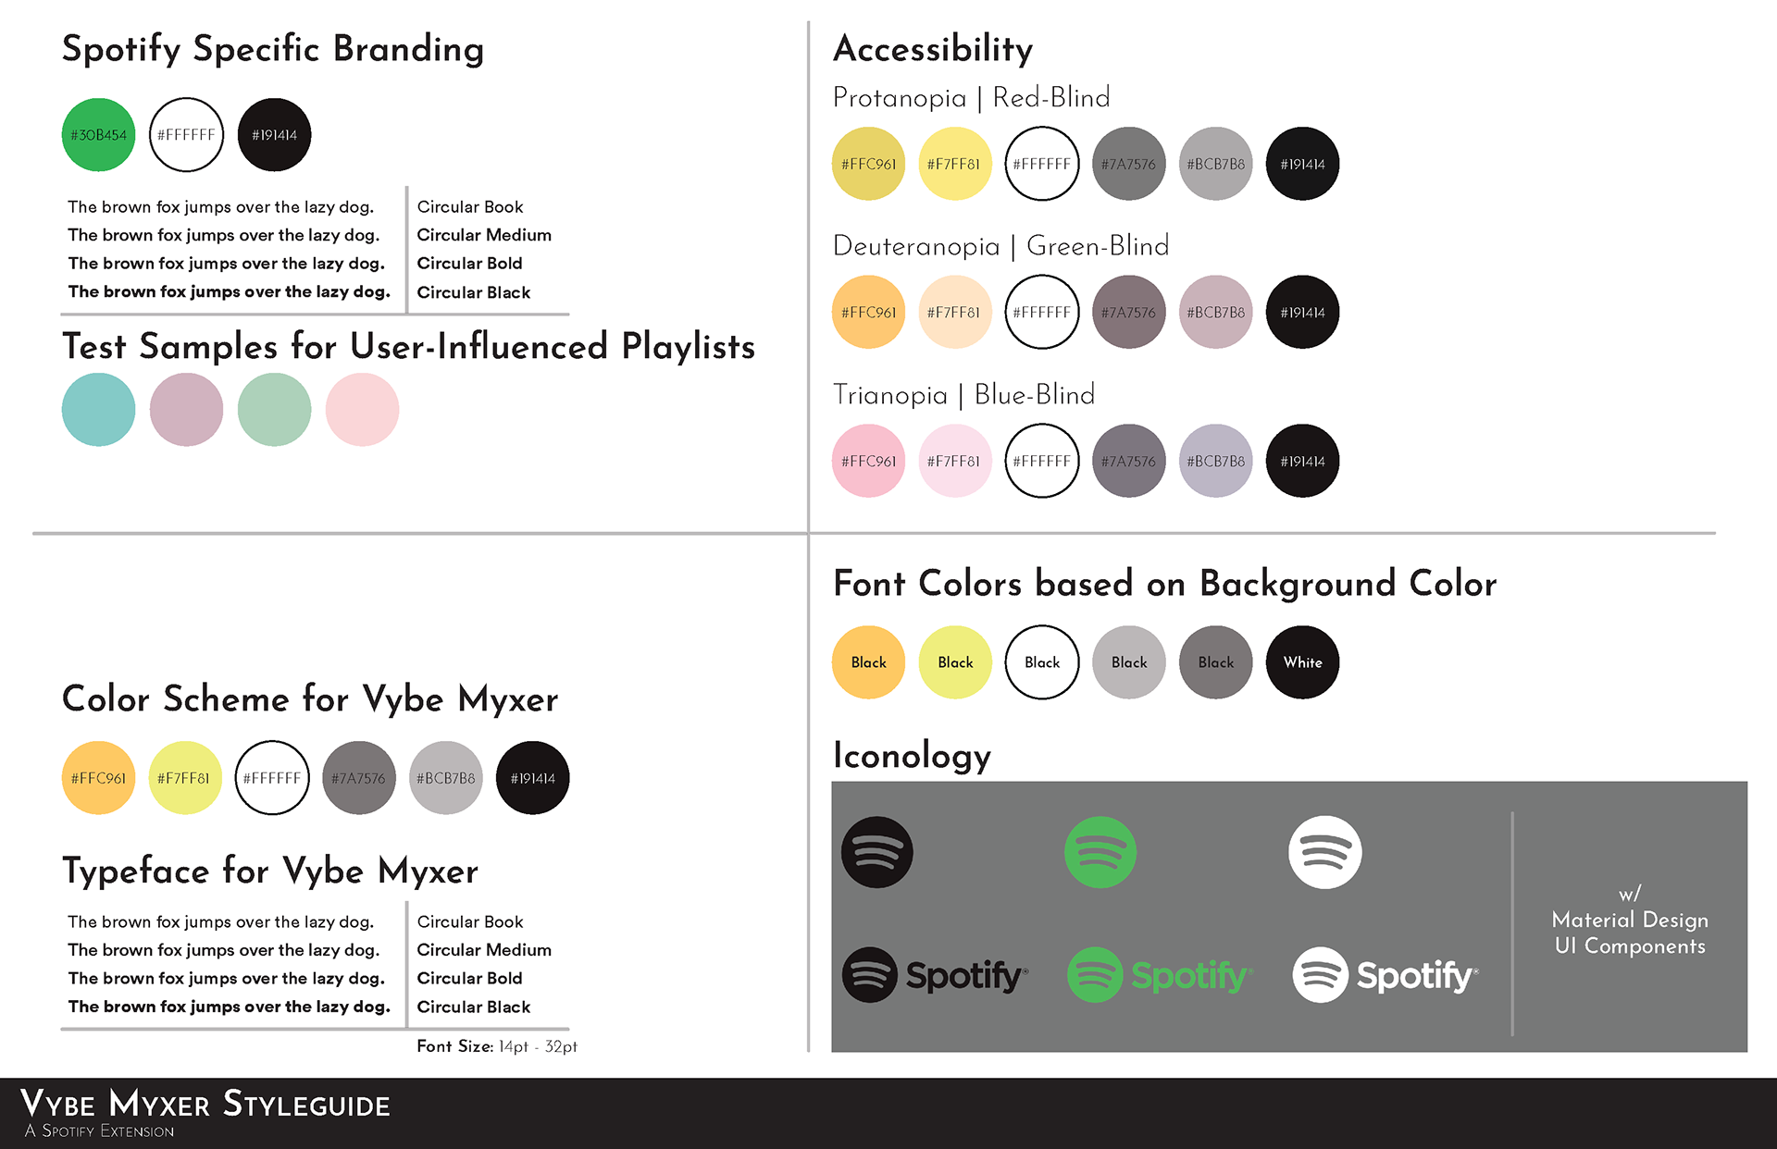
Task: Click the white Spotify circle icon
Action: 1324,852
